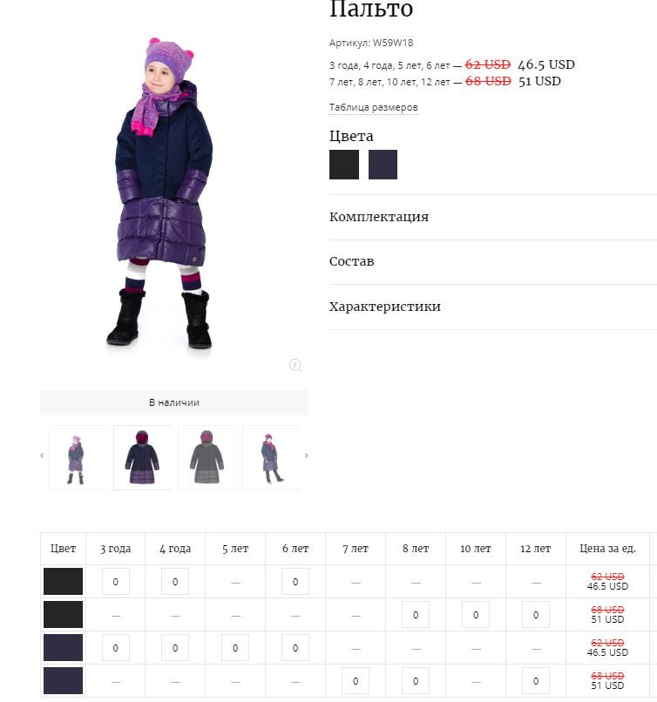Image resolution: width=657 pixels, height=702 pixels.
Task: Select the grey coat flat thumbnail
Action: (207, 457)
